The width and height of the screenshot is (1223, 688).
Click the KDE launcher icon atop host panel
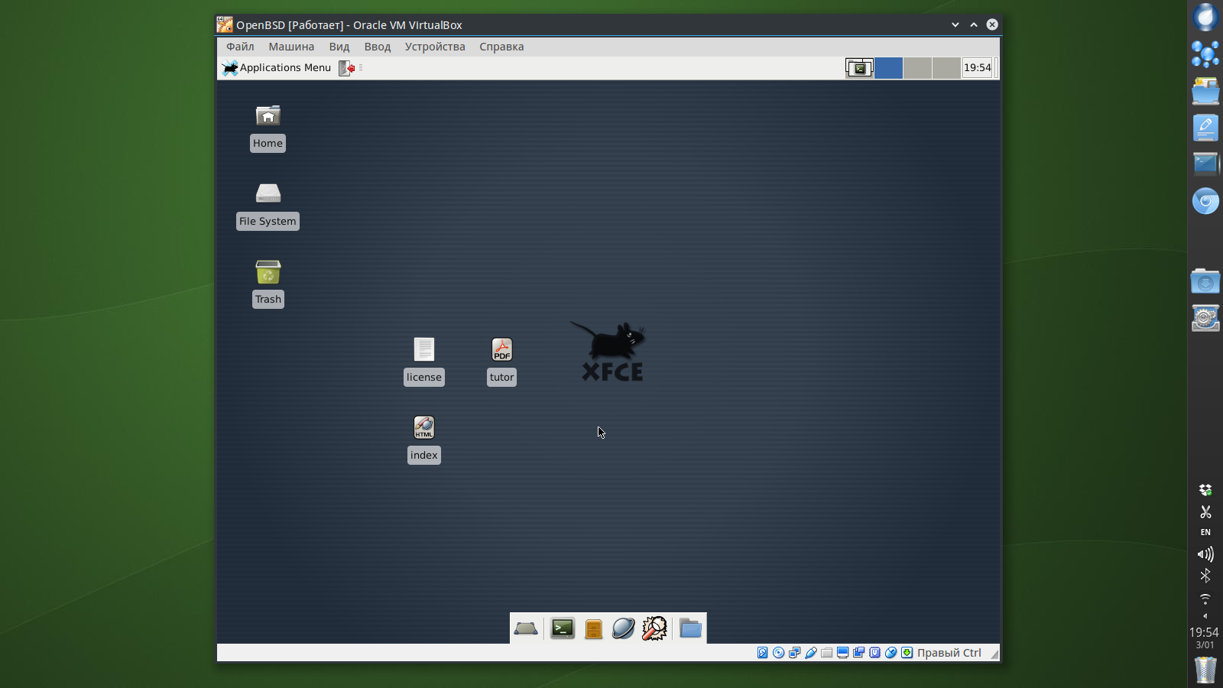(1205, 17)
